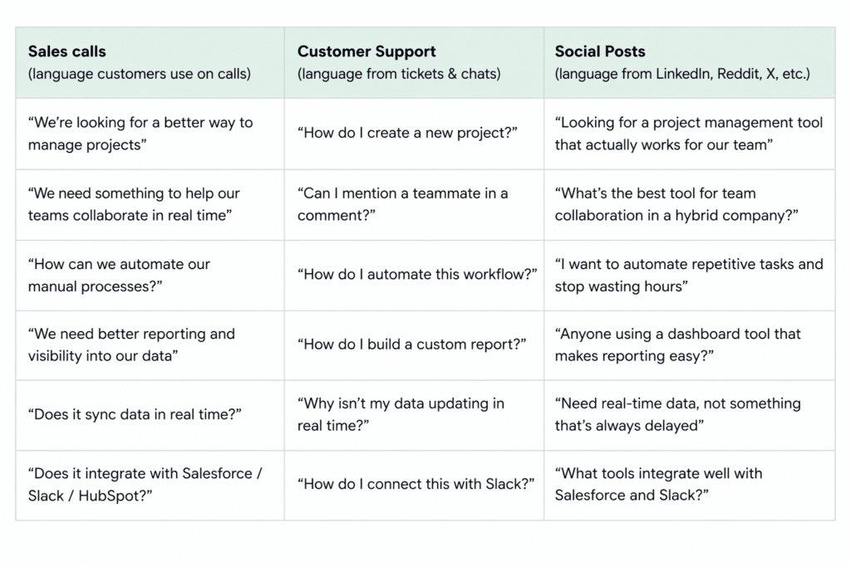Click "automate our manual processes" cell
Screen dimensions: 851x567
(119, 275)
